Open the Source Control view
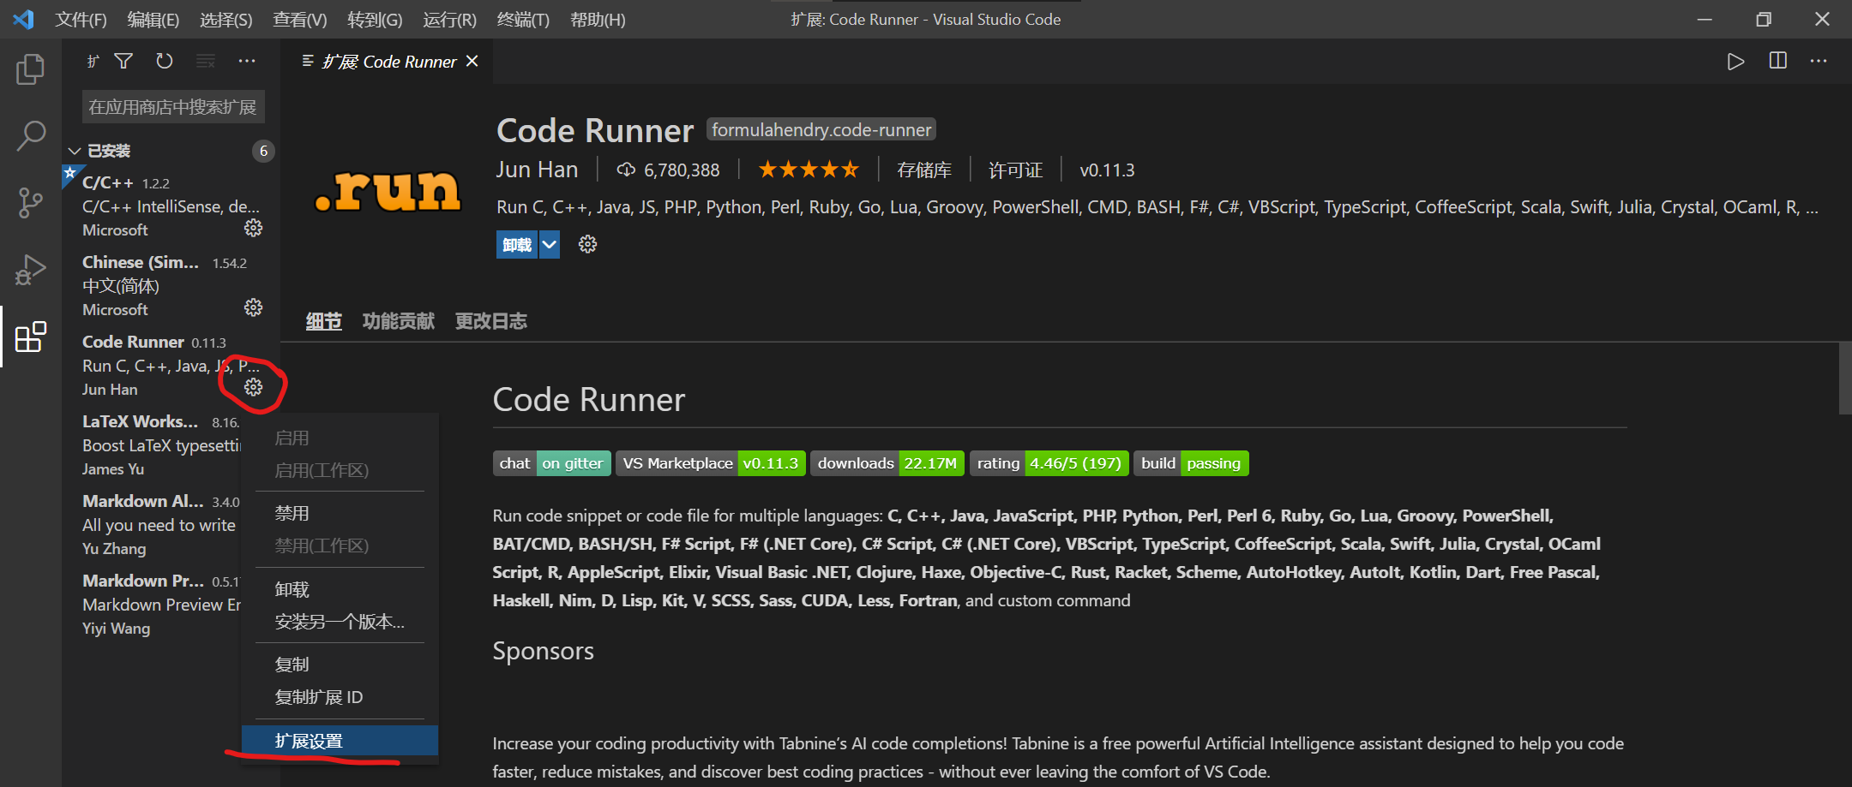 click(x=30, y=203)
